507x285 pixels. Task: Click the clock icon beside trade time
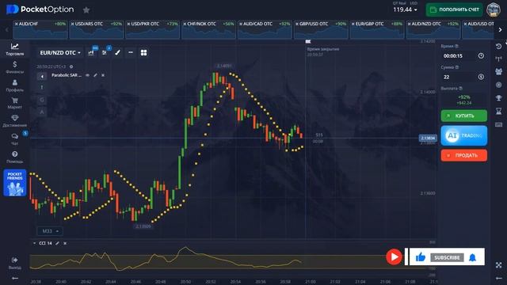481,56
